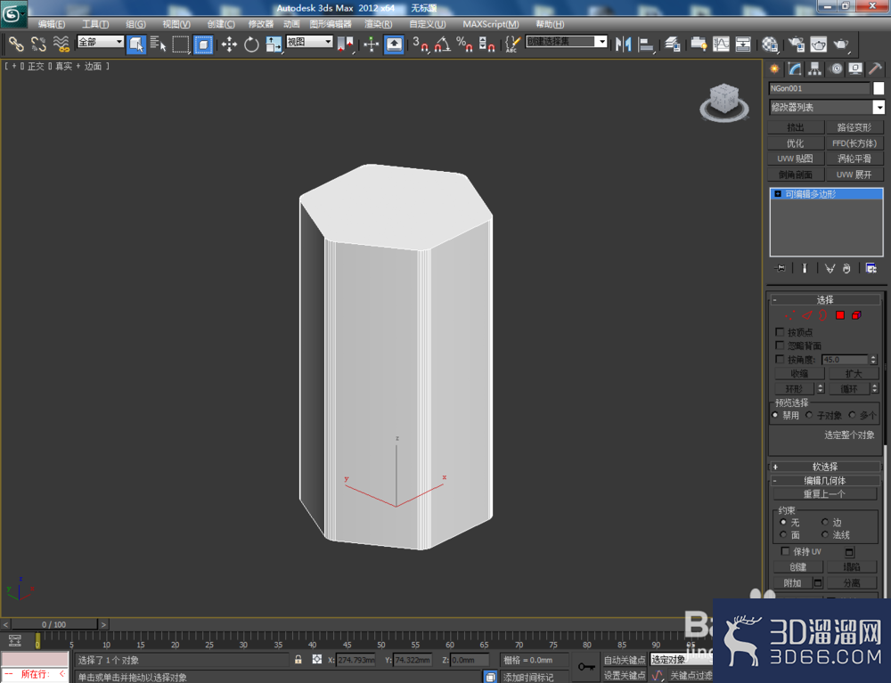
Task: Open Edit menu (编辑)
Action: (x=51, y=24)
